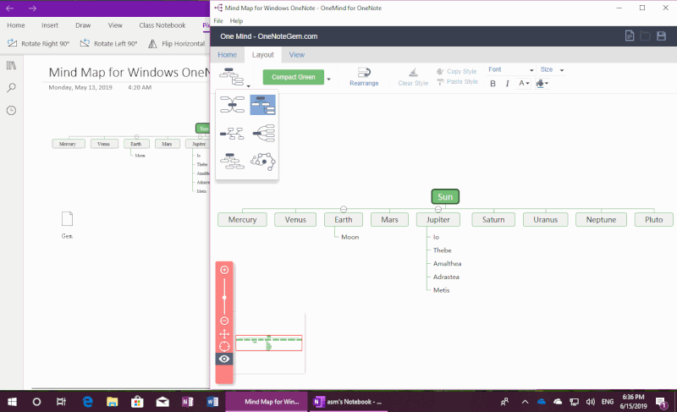Viewport: 677px width, 412px height.
Task: Click the zoom out minus icon
Action: 224,321
